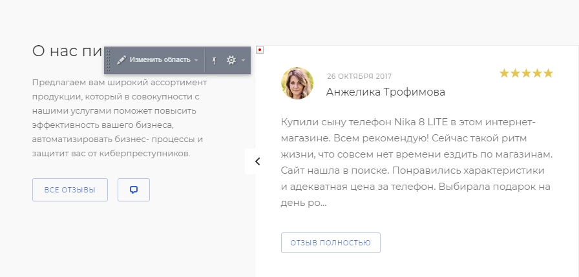The height and width of the screenshot is (277, 579).
Task: Pin the edit toolbar with pushpin icon
Action: point(214,61)
